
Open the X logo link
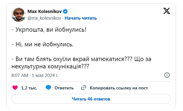[x=167, y=11]
